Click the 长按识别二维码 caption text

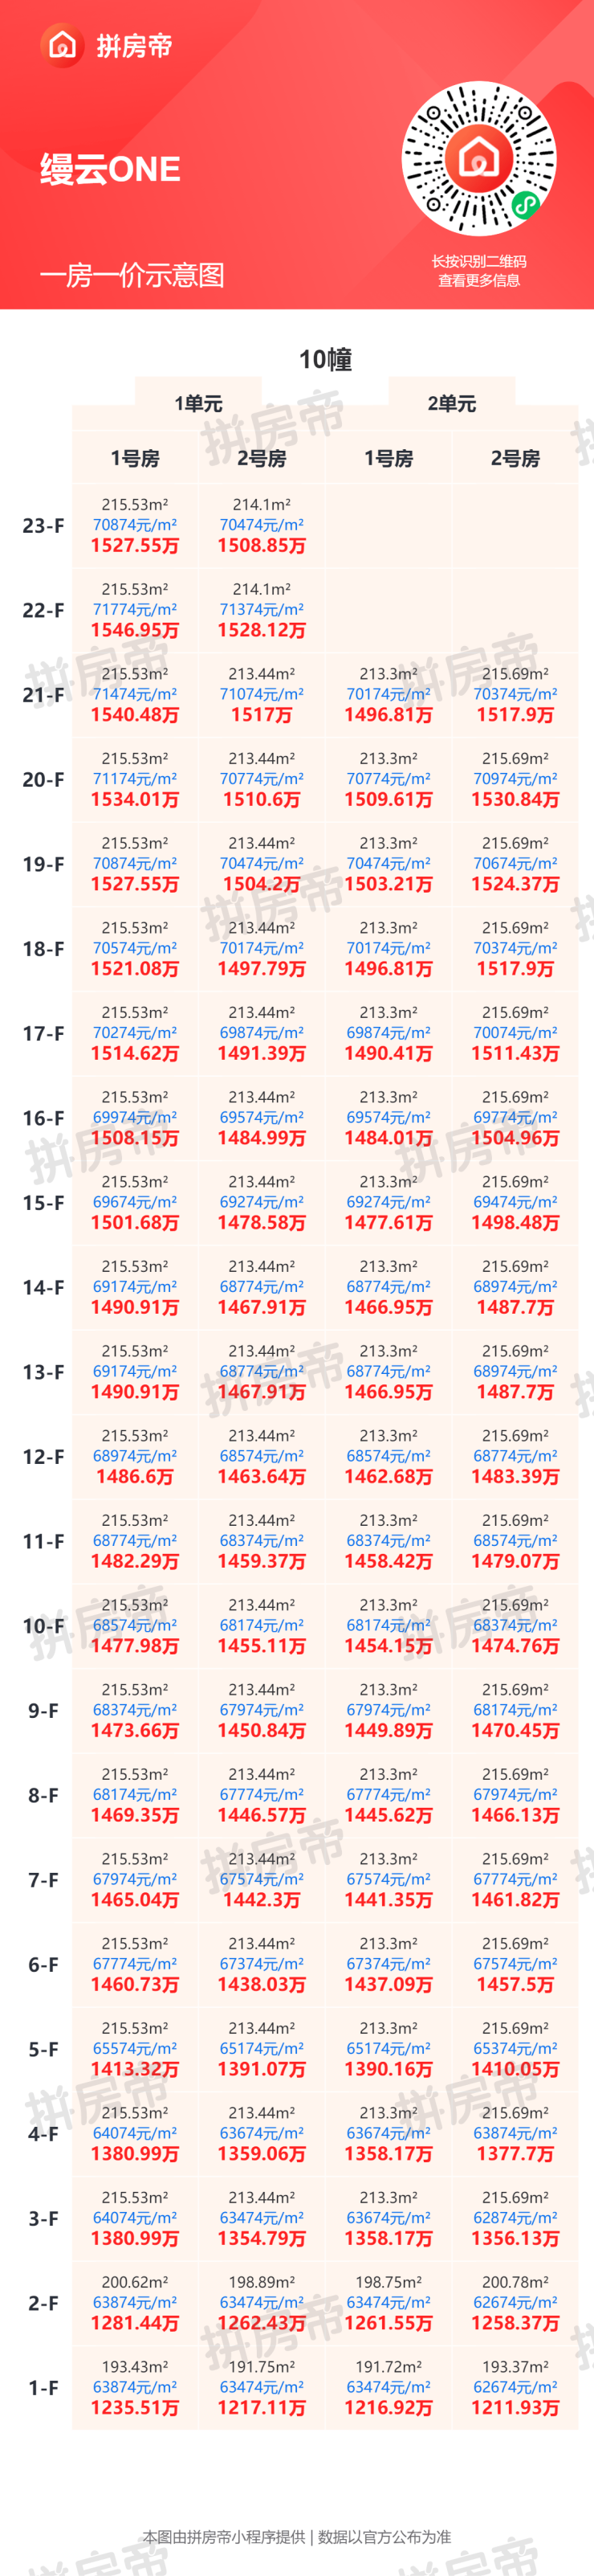click(x=479, y=261)
